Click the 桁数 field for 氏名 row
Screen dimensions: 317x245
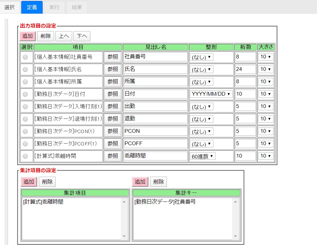click(245, 69)
